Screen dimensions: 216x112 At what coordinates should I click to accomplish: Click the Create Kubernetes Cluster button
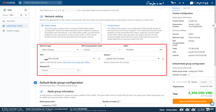193,102
